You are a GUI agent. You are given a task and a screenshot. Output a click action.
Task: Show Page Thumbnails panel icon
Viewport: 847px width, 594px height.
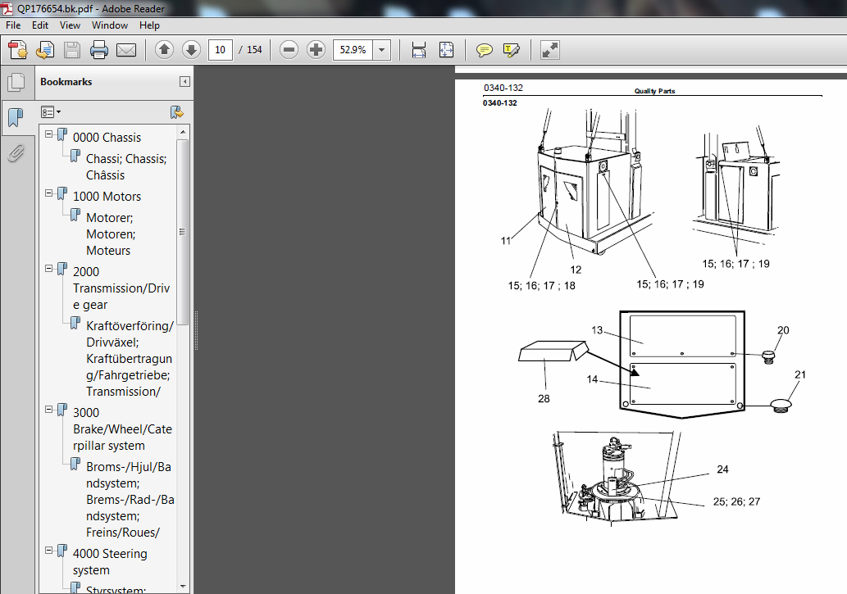tap(16, 82)
